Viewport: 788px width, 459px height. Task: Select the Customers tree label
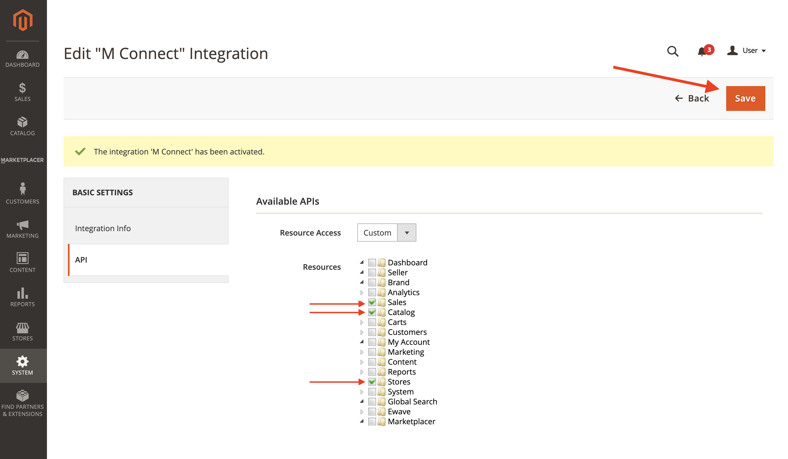click(407, 332)
